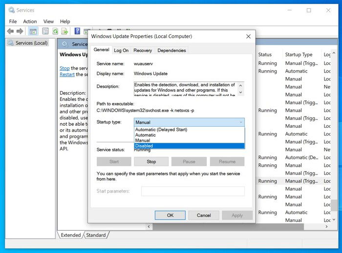Click the Stop the service link
This screenshot has width=342, height=253.
point(64,68)
